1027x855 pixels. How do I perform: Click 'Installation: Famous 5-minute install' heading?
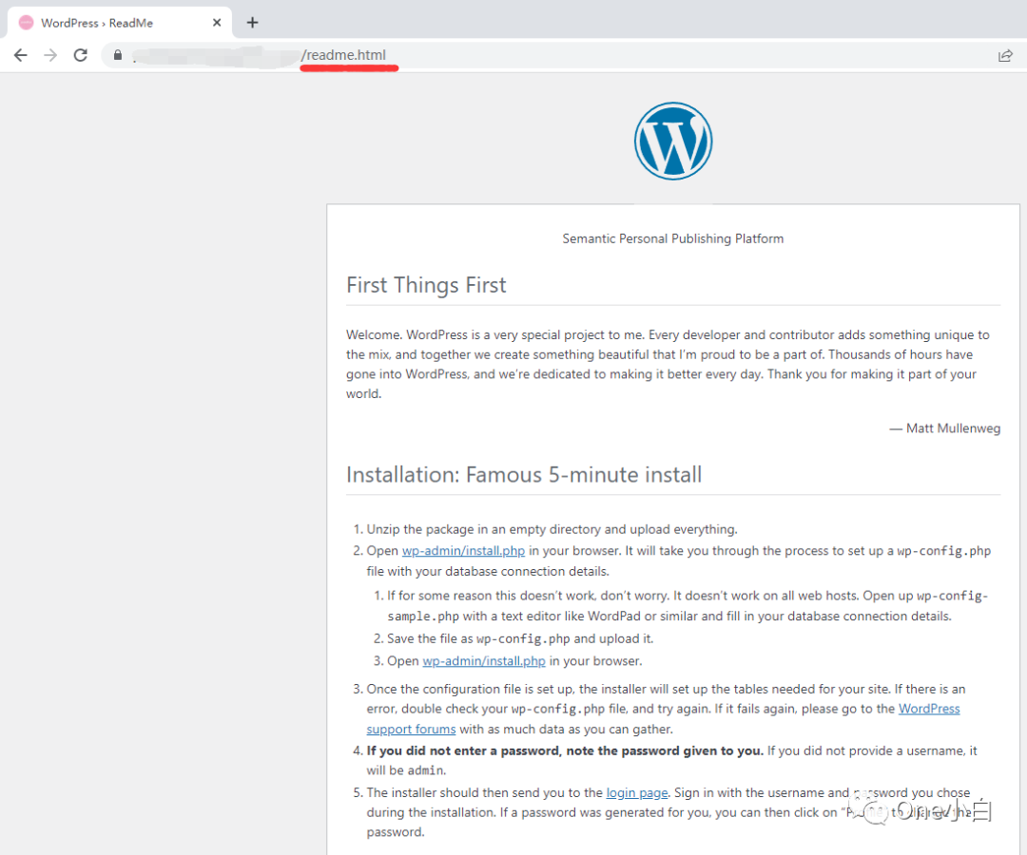click(524, 474)
